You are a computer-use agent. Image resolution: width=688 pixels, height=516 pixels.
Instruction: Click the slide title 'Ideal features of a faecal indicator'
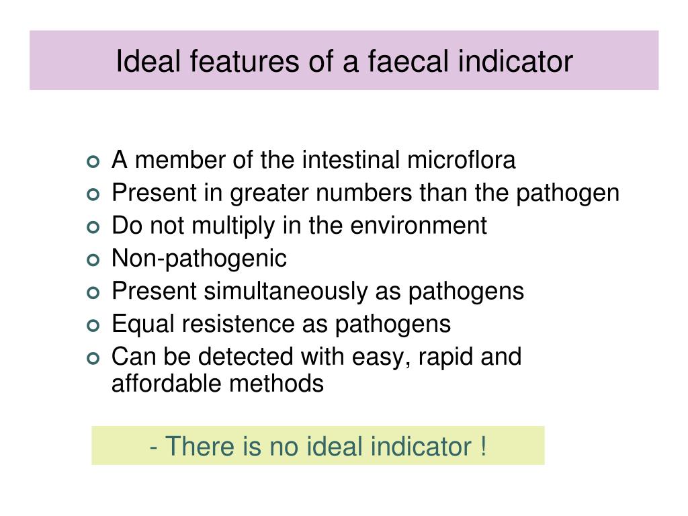coord(344,61)
